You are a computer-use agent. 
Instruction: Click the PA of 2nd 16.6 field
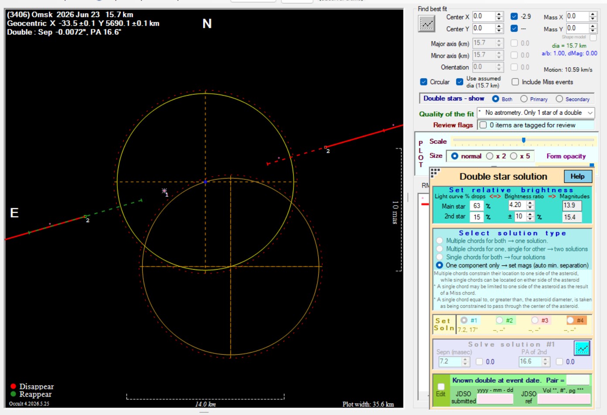[x=530, y=362]
